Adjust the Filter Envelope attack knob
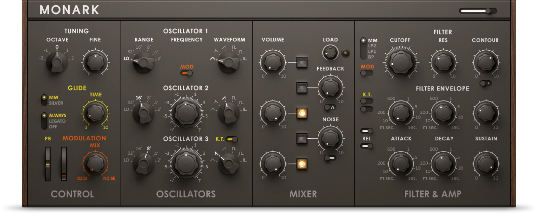The width and height of the screenshot is (538, 214). 401,113
